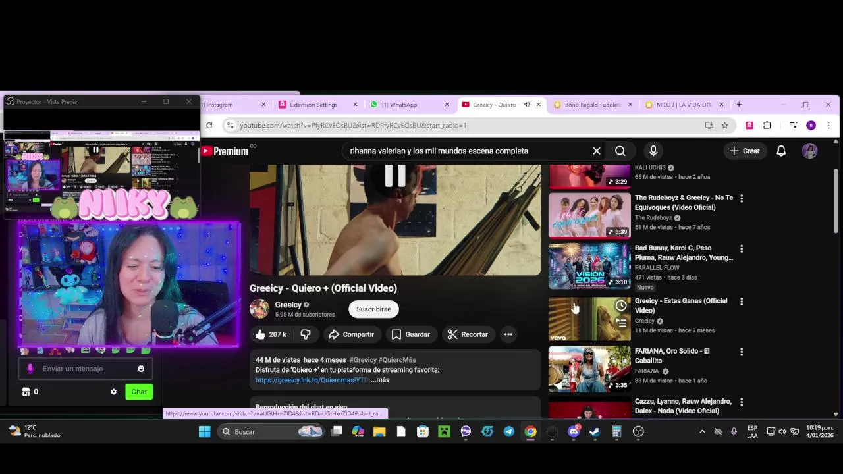
Task: Open taskbar volume control
Action: pyautogui.click(x=782, y=431)
